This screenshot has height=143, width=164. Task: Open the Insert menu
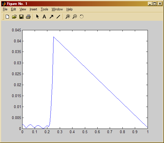33,9
